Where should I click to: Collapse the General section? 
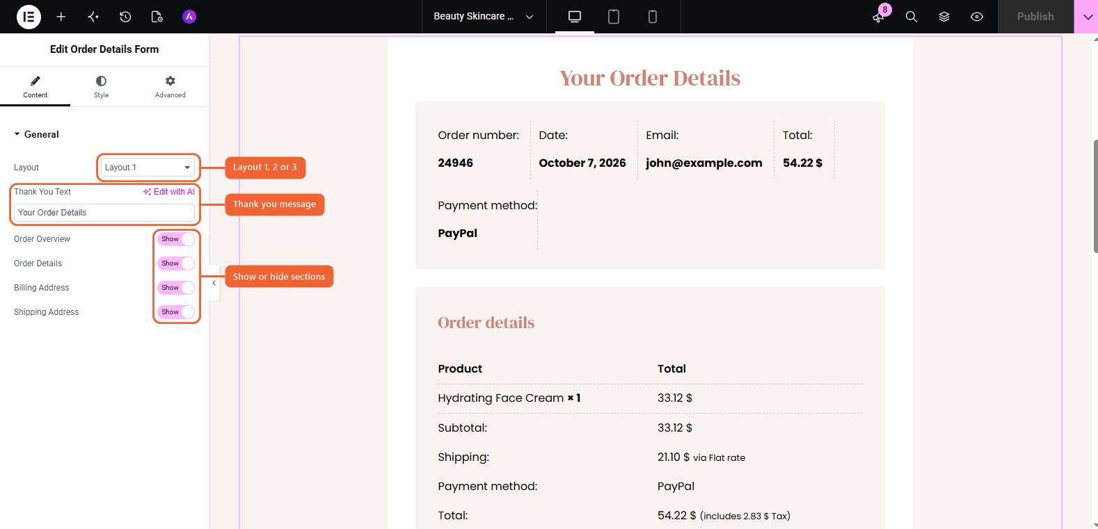[36, 134]
